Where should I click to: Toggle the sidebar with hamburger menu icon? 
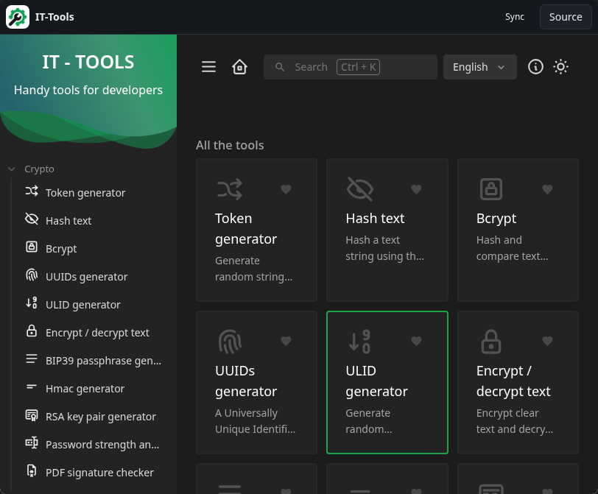click(x=208, y=67)
